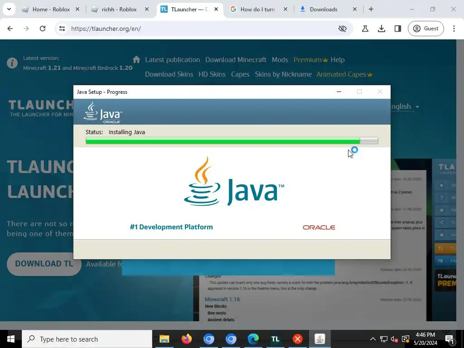Click the Java Oracle header logo
This screenshot has width=464, height=348.
point(103,112)
